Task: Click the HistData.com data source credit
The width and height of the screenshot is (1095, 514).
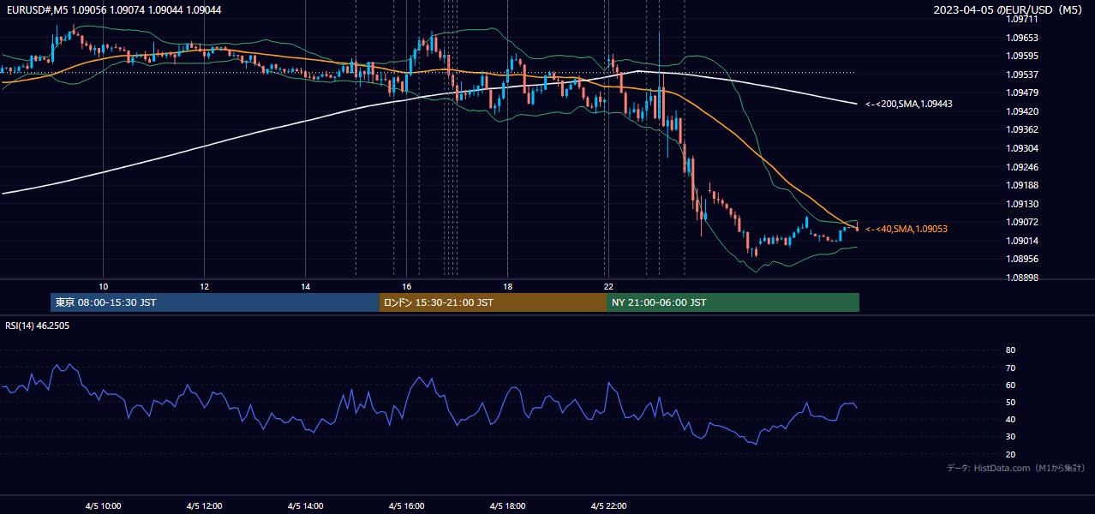Action: click(x=1016, y=468)
